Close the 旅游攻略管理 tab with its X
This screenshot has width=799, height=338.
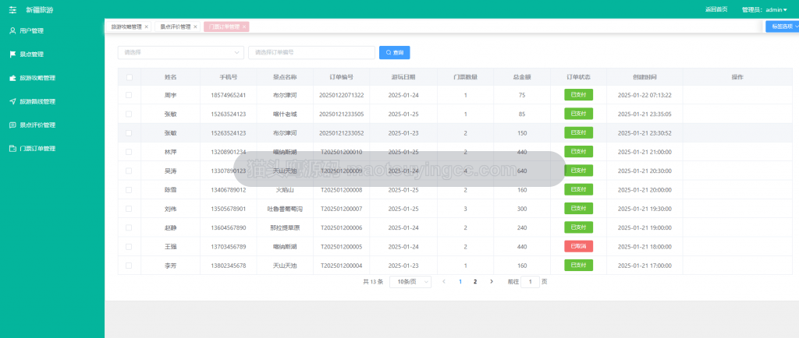147,26
